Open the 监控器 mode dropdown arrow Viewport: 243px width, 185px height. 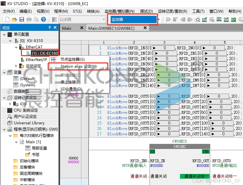[x=159, y=20]
